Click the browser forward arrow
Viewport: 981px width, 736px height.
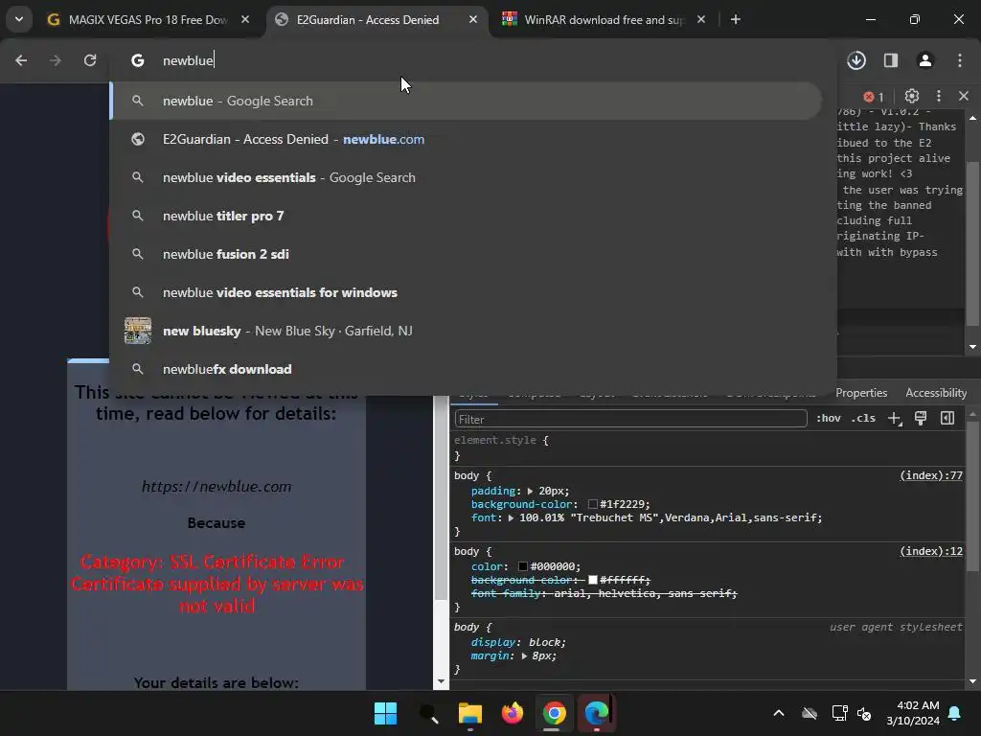(x=55, y=60)
